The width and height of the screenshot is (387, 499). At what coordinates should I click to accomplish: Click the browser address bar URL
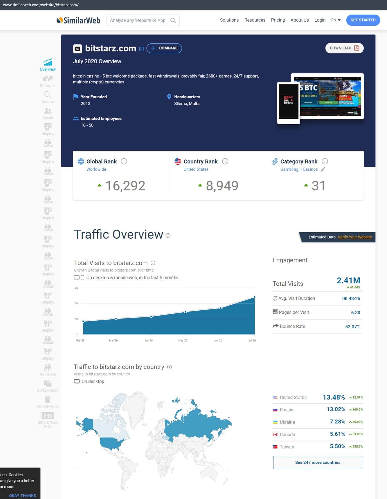pyautogui.click(x=41, y=5)
